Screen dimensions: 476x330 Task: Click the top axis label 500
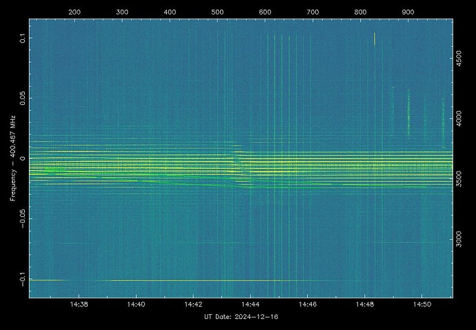[217, 12]
